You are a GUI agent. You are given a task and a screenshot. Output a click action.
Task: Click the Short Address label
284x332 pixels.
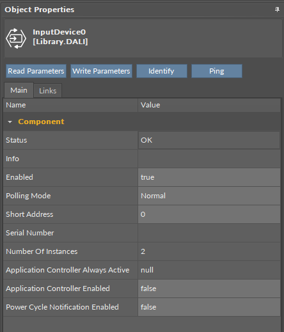point(29,214)
